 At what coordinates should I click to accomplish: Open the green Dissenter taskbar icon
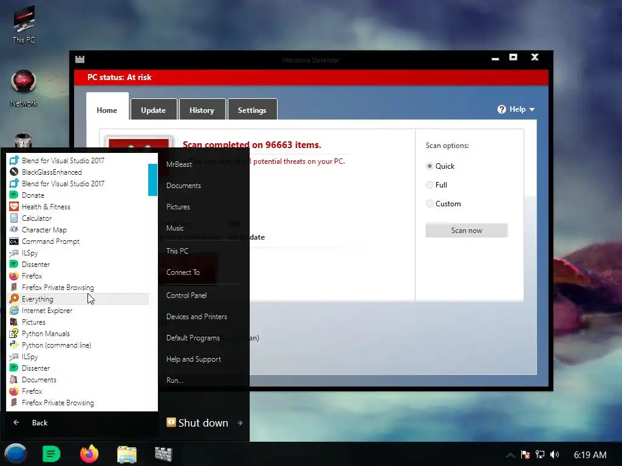point(51,454)
